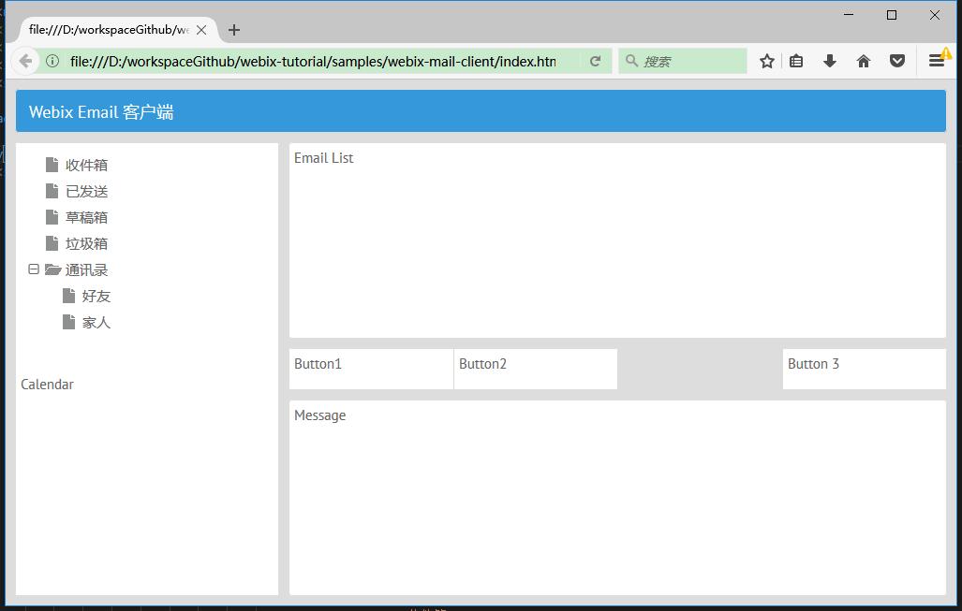Click the file icon beside 家人

[68, 322]
